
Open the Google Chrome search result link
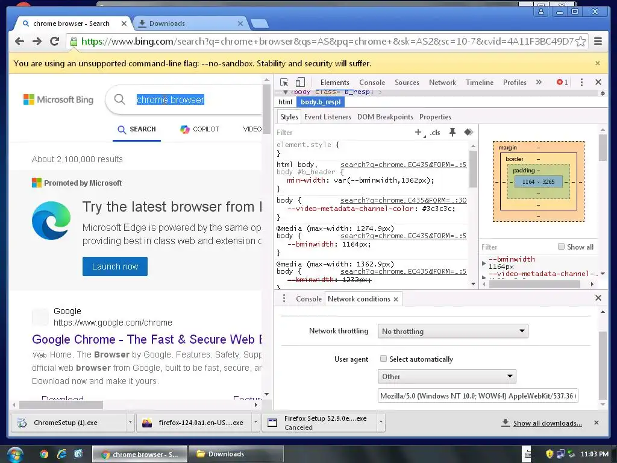(147, 339)
